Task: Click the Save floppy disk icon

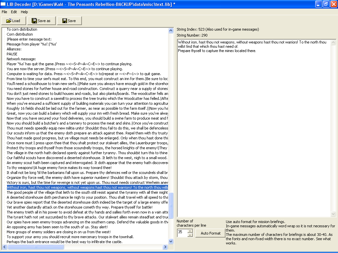Action: 64,21
